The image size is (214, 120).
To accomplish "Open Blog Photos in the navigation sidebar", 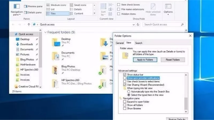I will pos(27,59).
